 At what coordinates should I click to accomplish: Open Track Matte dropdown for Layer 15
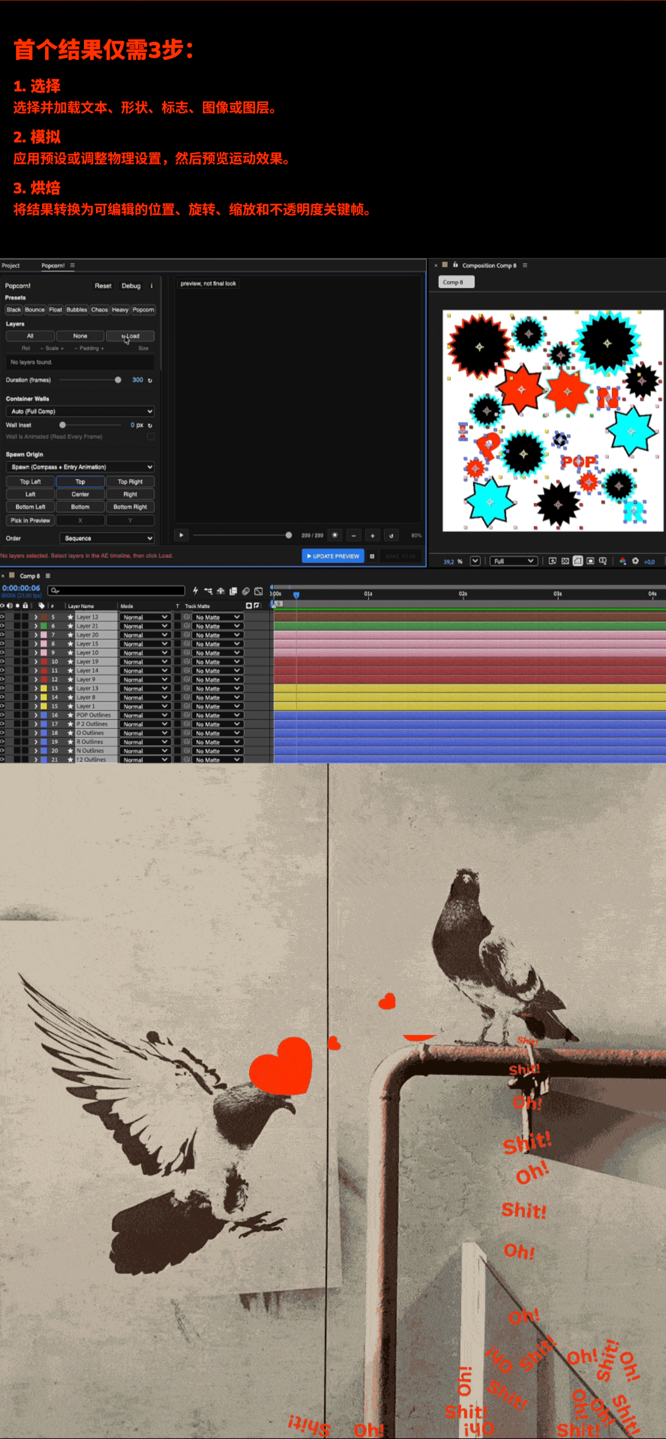click(217, 644)
